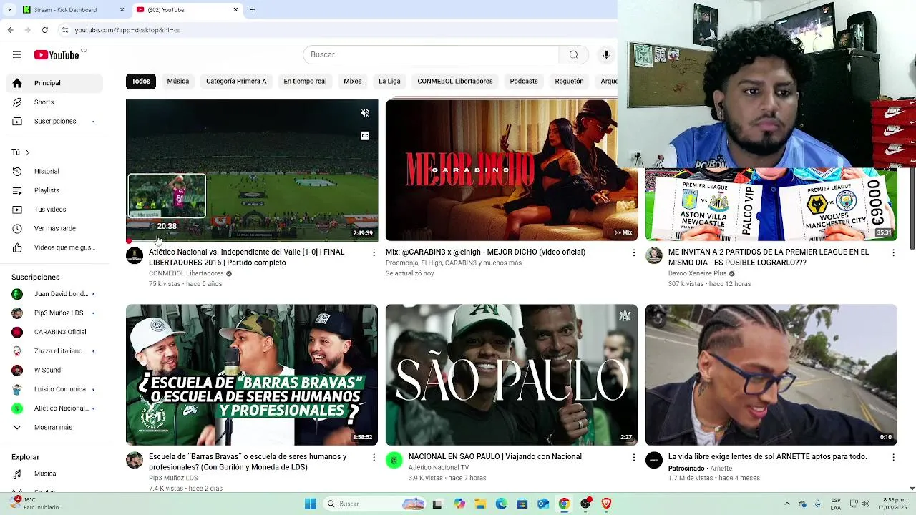916x515 pixels.
Task: Open Arnette sponsor avatar
Action: [654, 461]
